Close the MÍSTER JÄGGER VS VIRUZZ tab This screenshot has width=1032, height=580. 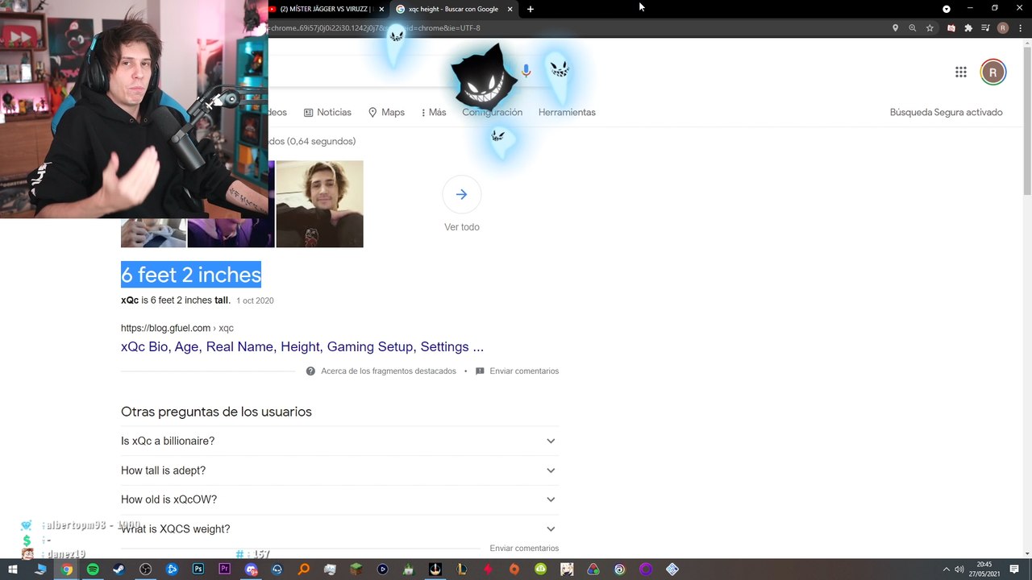point(381,9)
